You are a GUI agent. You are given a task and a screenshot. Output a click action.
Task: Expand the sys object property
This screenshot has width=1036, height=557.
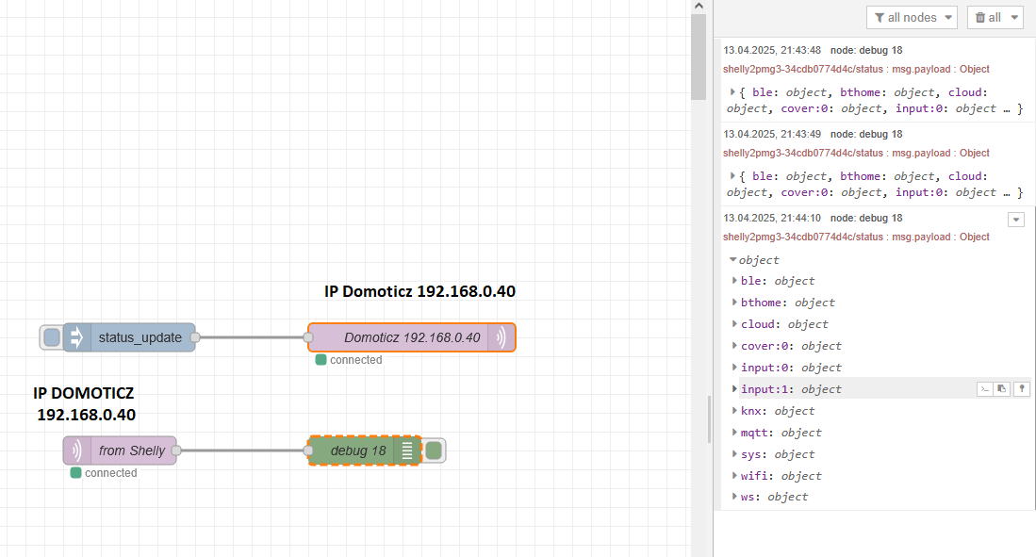pyautogui.click(x=734, y=454)
